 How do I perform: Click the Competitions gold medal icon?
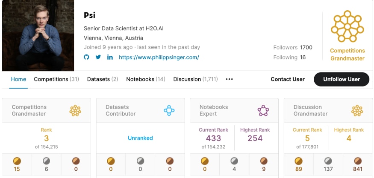pos(17,161)
